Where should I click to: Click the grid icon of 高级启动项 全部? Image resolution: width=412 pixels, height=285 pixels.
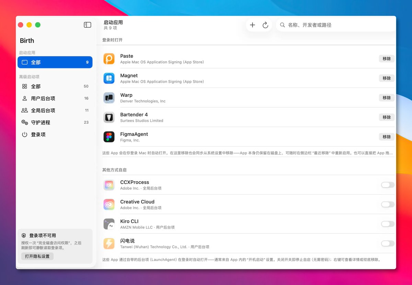tap(24, 86)
